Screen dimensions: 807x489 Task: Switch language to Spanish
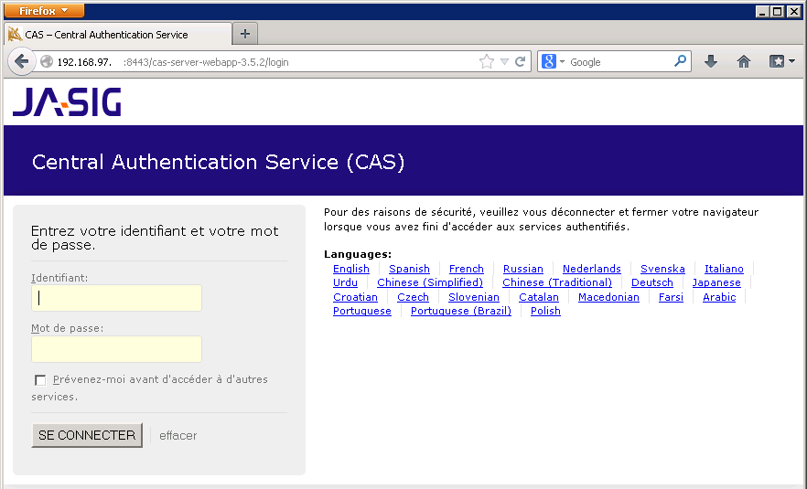(x=409, y=269)
